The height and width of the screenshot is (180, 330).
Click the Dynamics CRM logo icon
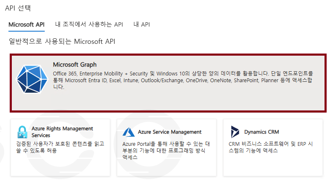point(235,132)
